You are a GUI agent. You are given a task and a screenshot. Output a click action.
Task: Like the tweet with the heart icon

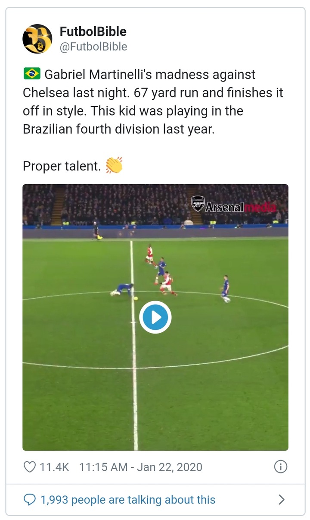(29, 466)
